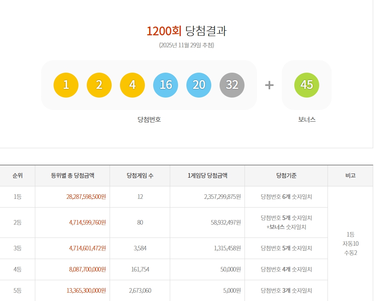Click the plus symbol before the bonus number

[270, 85]
